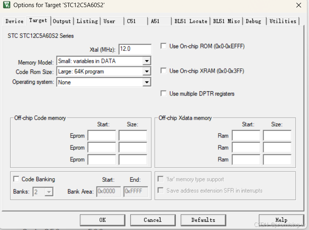The image size is (309, 230).
Task: Click first Ram Start field
Action: (246, 136)
